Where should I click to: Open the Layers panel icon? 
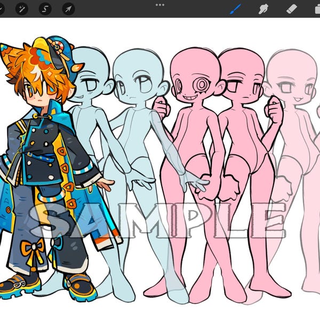[x=317, y=10]
